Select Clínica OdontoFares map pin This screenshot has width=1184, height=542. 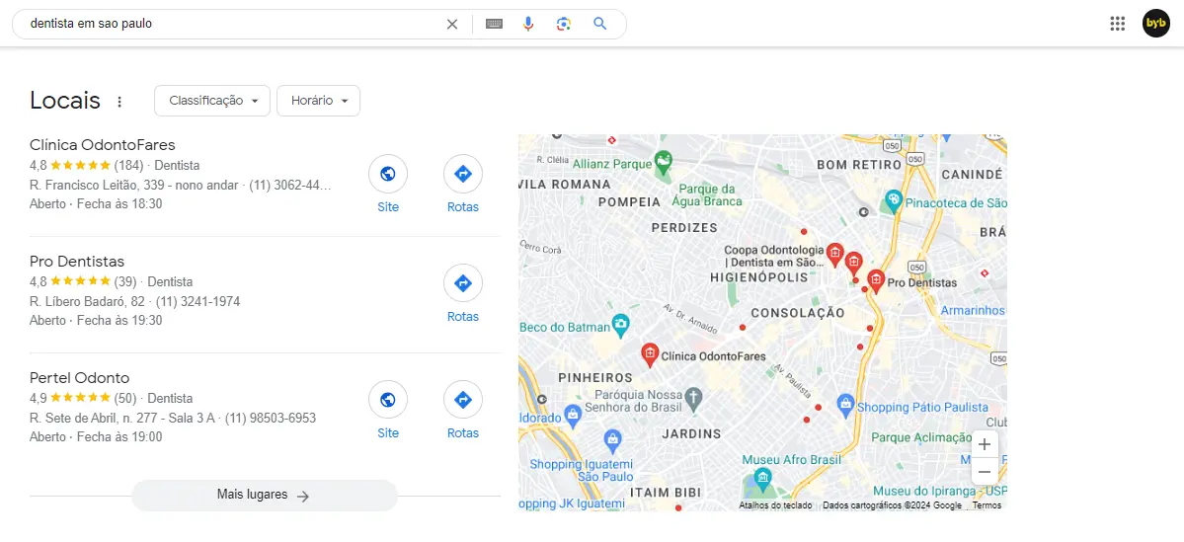(x=650, y=354)
